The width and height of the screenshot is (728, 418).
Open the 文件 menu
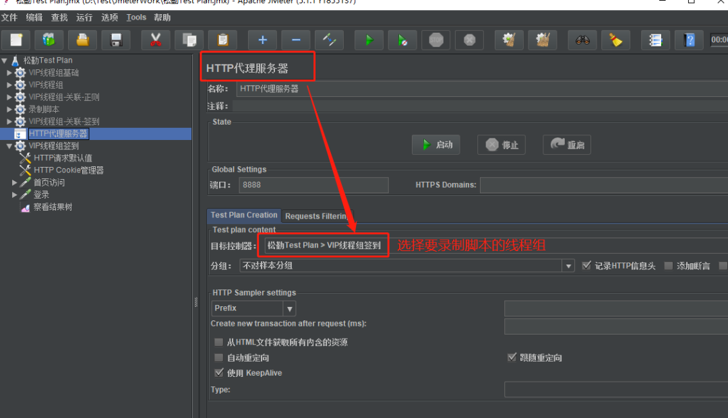click(x=9, y=18)
